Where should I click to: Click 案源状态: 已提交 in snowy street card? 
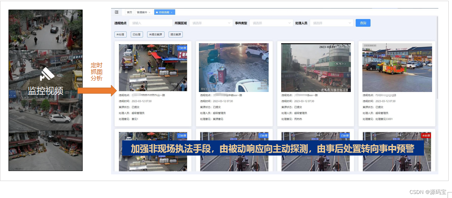[210, 107]
